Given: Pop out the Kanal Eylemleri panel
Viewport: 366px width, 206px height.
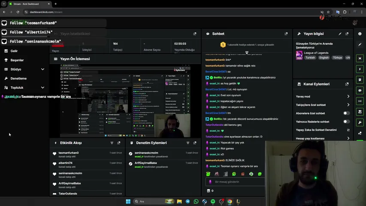Looking at the screenshot, I should click(347, 84).
